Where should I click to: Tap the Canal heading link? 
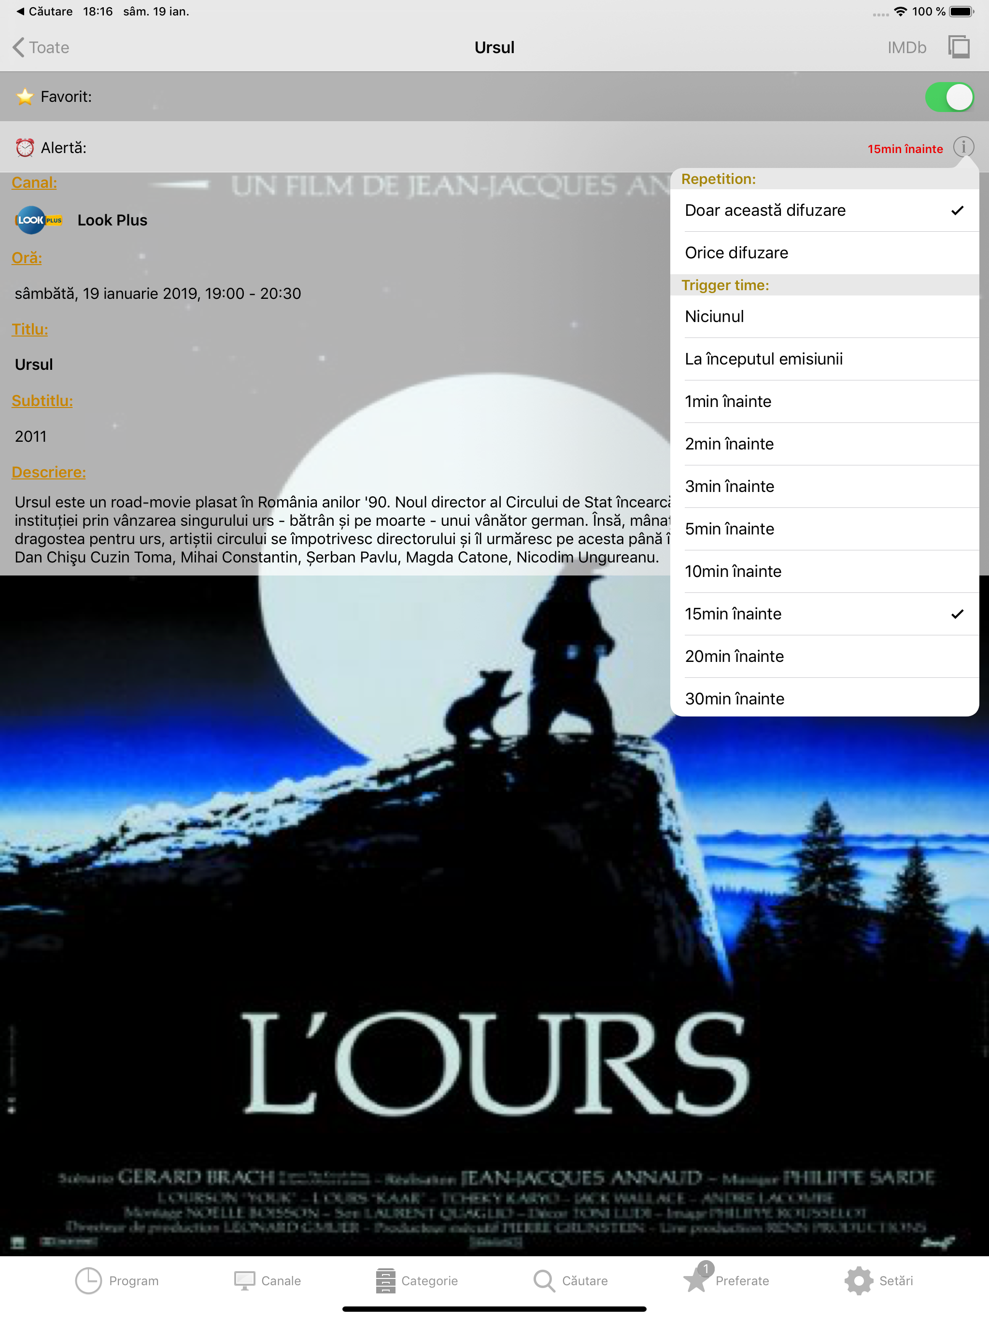click(x=34, y=182)
